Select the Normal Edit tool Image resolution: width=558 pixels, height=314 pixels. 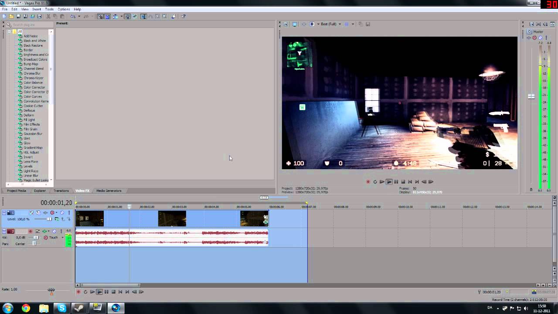[143, 17]
